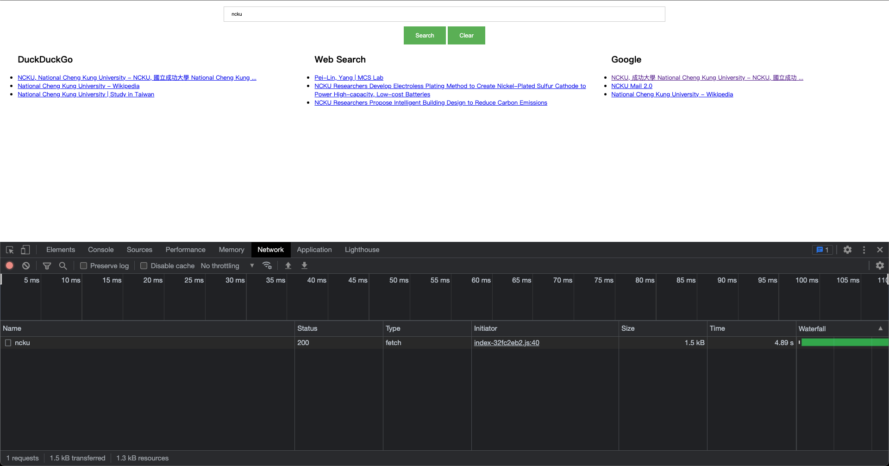
Task: Sort requests by Name column header
Action: [147, 328]
